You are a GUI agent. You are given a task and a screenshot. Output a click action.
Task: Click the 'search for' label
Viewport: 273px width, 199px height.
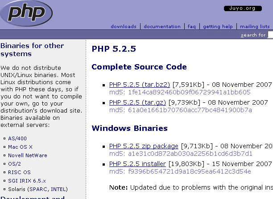[253, 35]
